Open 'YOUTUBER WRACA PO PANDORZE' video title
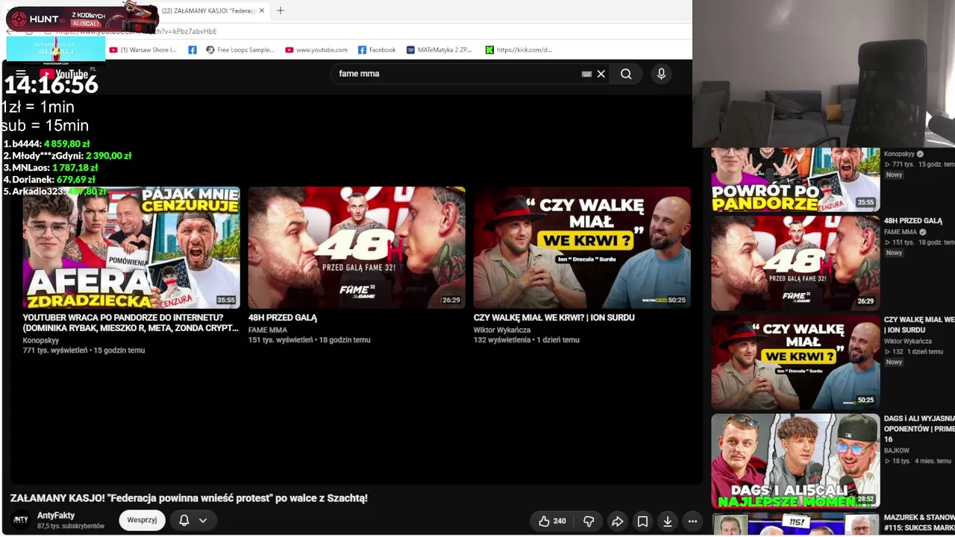This screenshot has width=955, height=537. 131,323
